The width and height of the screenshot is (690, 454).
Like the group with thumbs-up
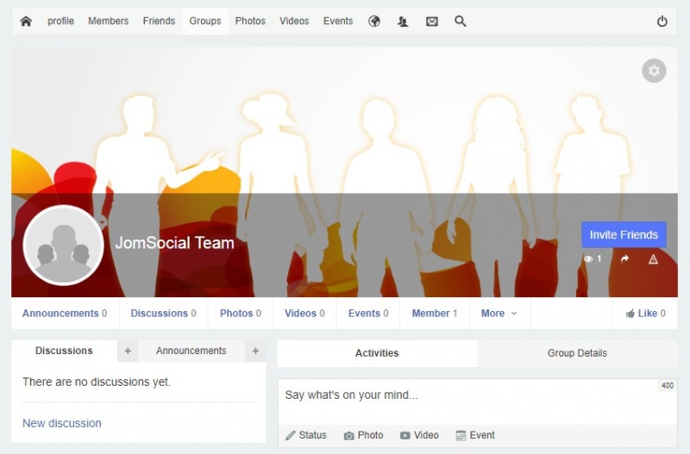[x=645, y=314]
